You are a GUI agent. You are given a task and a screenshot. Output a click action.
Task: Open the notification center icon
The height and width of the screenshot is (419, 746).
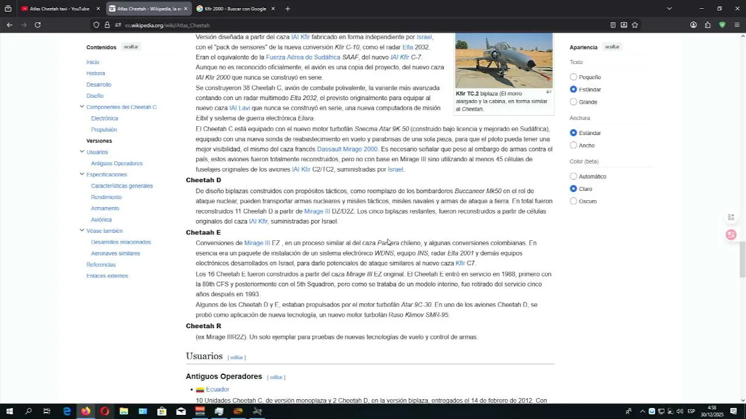(x=733, y=411)
